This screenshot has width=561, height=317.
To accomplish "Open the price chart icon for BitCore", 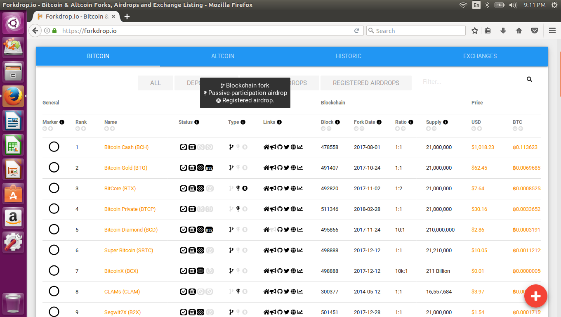I will (299, 188).
